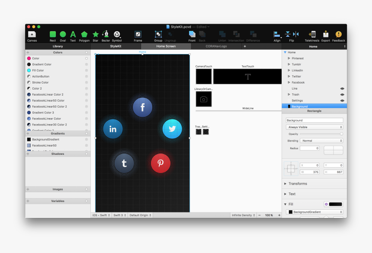Hide the Line layer with its eye toggle
The height and width of the screenshot is (253, 372).
[x=342, y=88]
